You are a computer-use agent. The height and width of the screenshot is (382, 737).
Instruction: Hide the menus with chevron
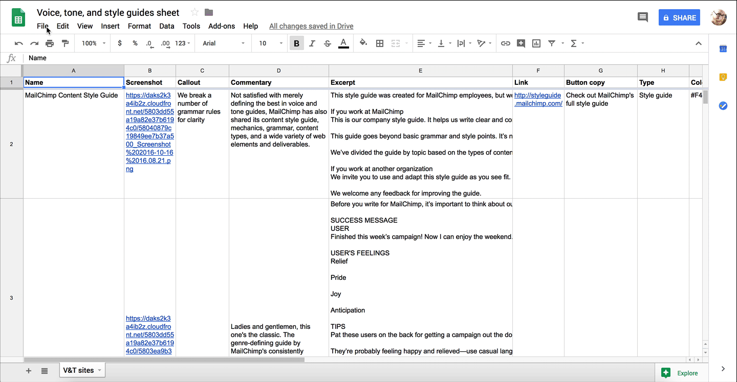699,43
